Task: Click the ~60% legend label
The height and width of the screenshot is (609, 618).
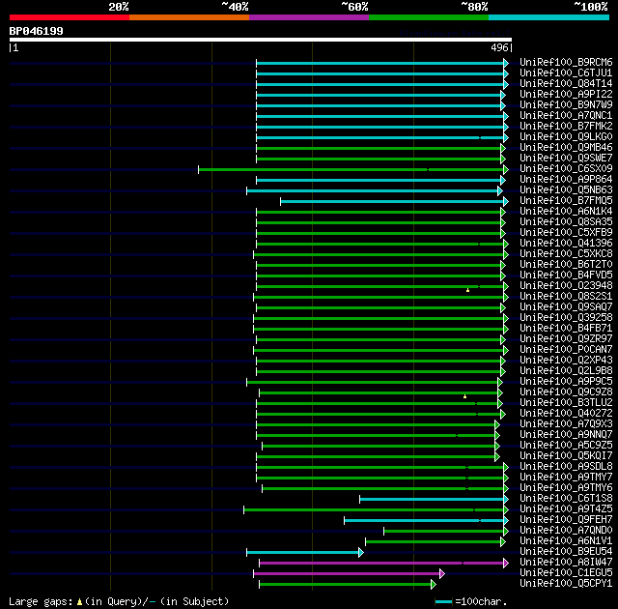Action: coord(354,7)
